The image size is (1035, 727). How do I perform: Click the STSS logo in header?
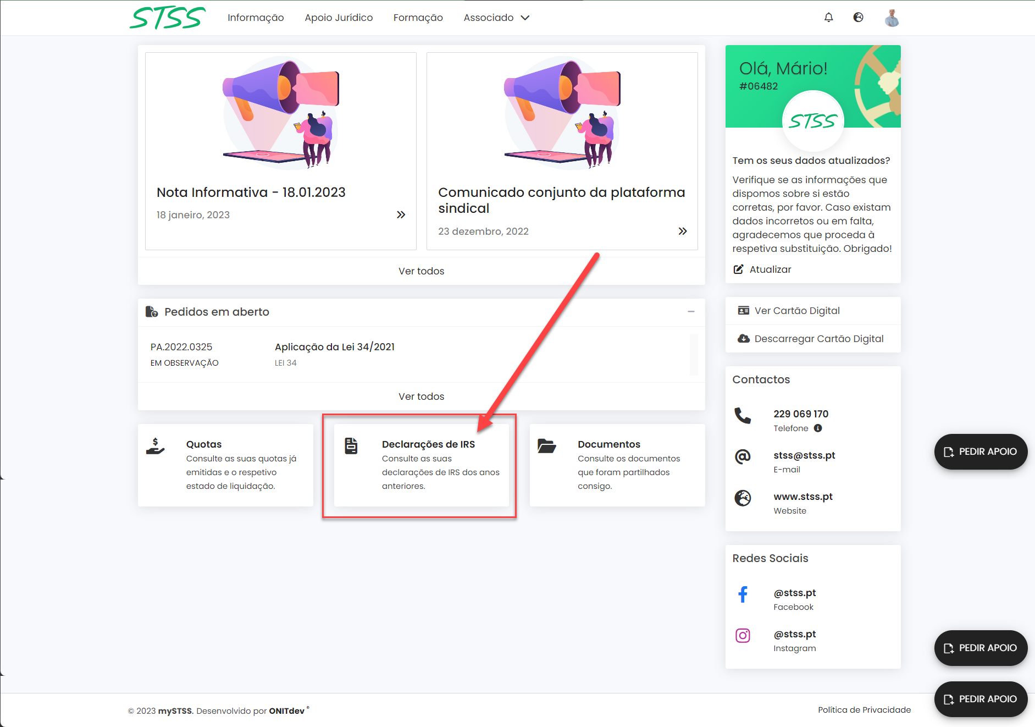point(168,18)
